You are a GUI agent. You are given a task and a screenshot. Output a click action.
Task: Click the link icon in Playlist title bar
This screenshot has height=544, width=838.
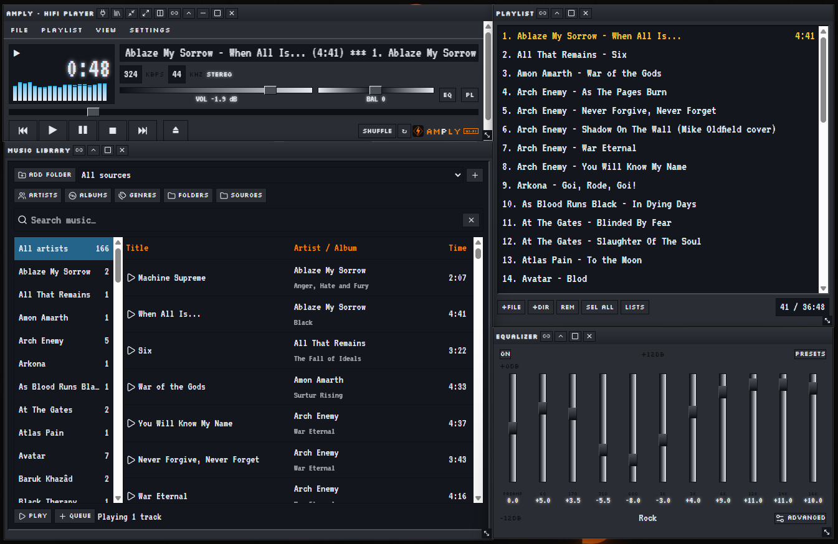(x=543, y=13)
